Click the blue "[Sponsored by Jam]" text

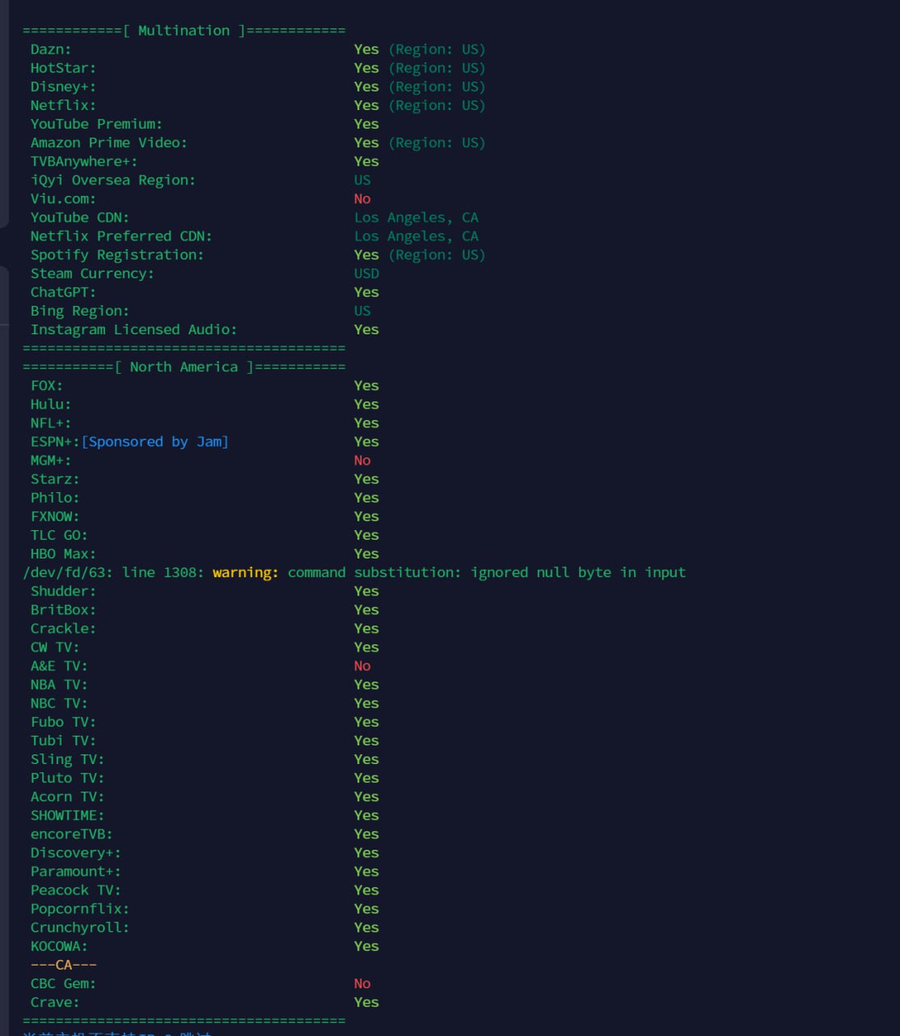(154, 441)
